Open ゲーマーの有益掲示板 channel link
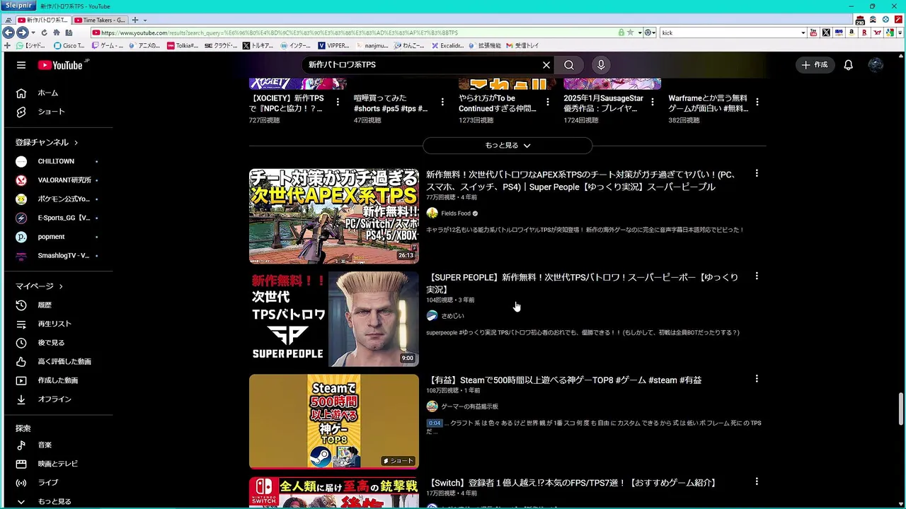 469,406
